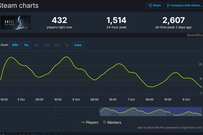Set chart zoom to 1m
The height and width of the screenshot is (135, 203).
36,45
